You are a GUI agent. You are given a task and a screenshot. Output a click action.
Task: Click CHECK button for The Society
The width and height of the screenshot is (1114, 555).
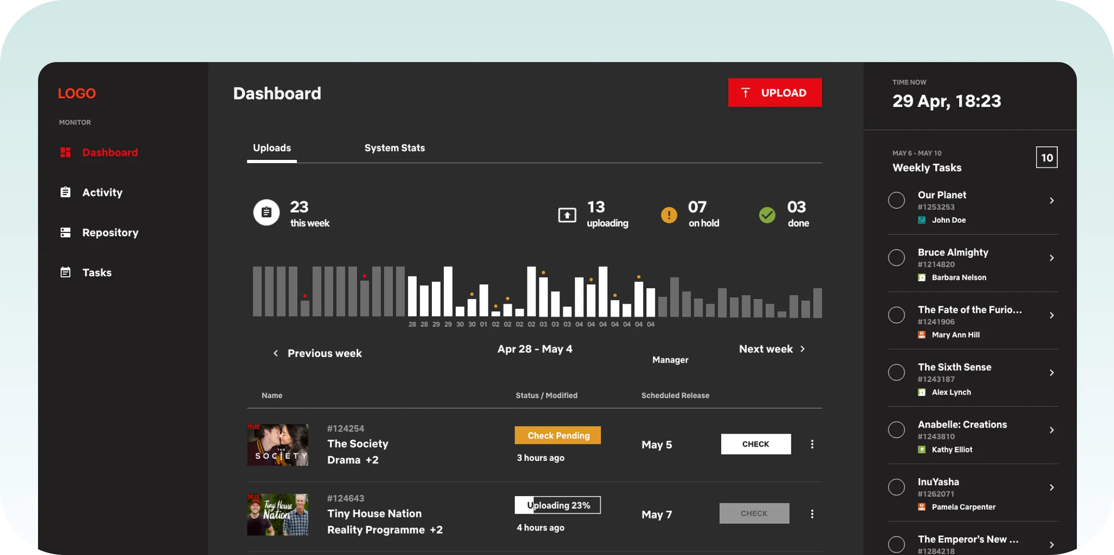(755, 443)
